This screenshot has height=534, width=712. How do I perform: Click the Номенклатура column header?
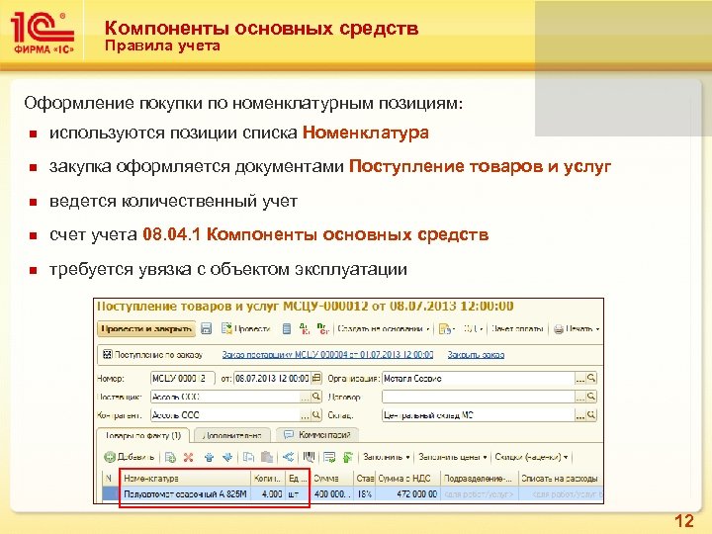click(185, 479)
